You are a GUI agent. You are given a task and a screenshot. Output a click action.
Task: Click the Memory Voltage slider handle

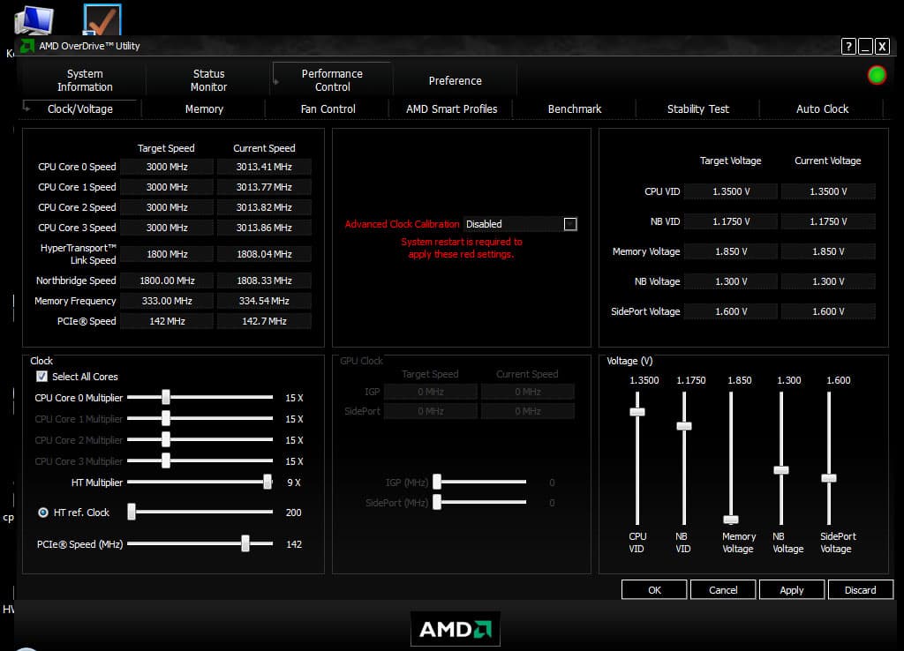[731, 520]
